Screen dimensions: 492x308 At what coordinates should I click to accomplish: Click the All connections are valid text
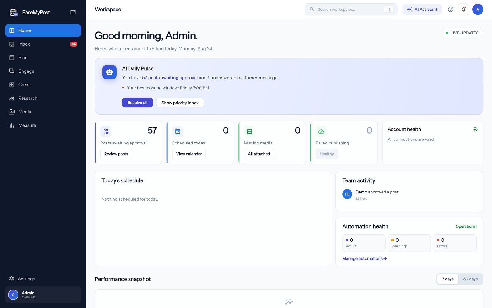411,139
